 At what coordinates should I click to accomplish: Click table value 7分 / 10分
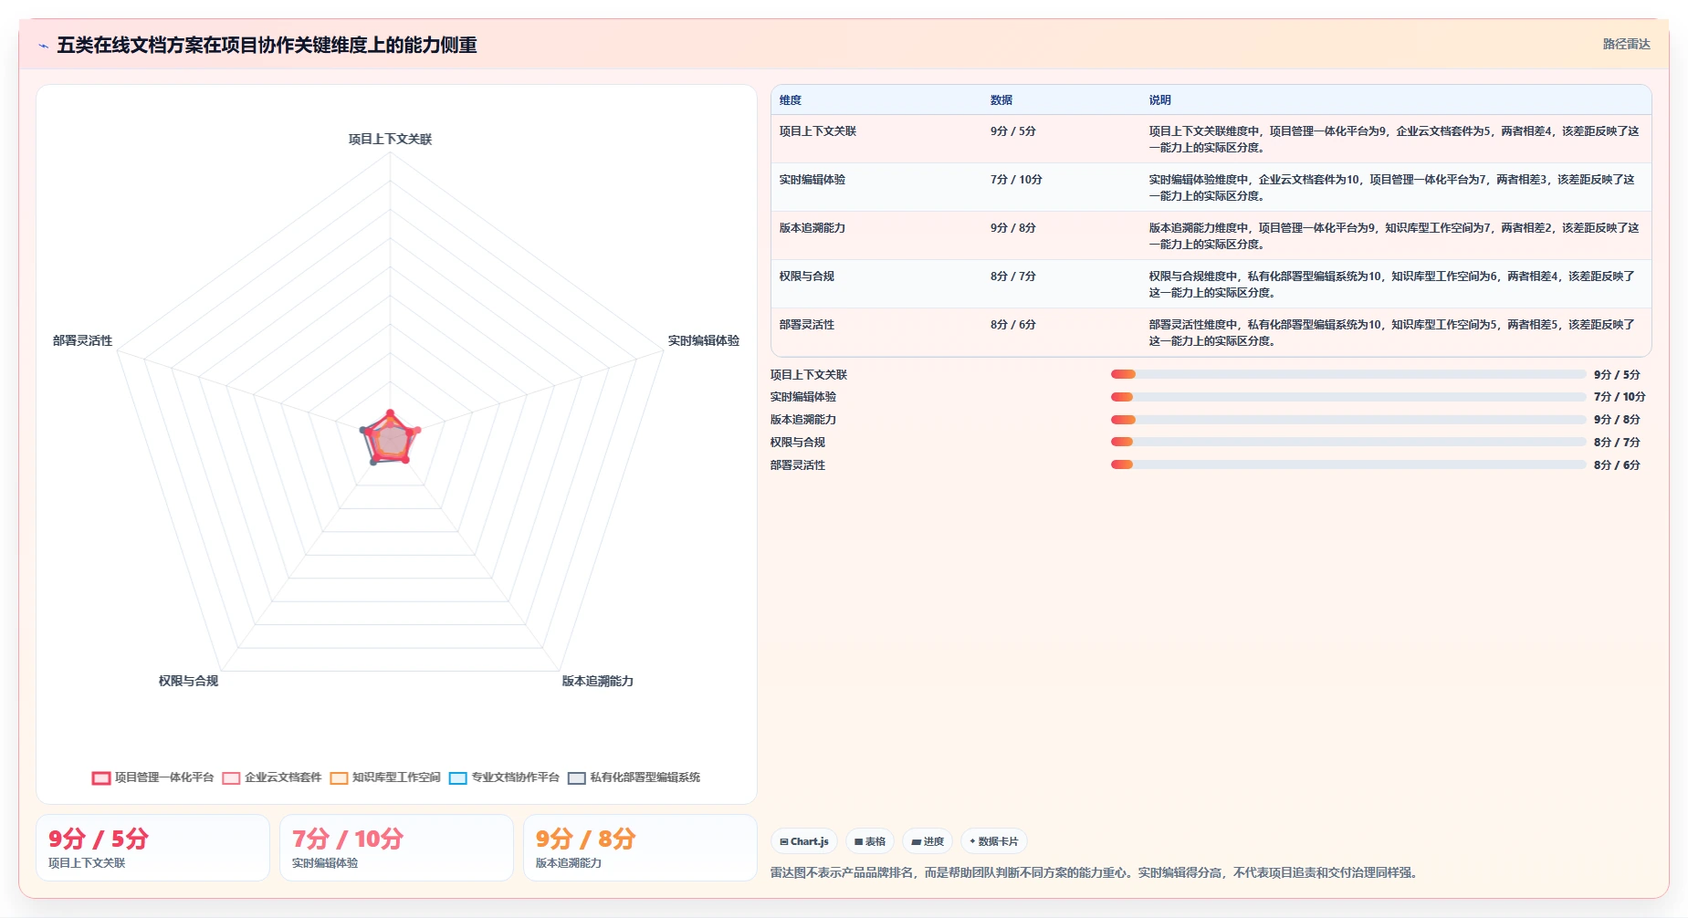tap(1016, 180)
